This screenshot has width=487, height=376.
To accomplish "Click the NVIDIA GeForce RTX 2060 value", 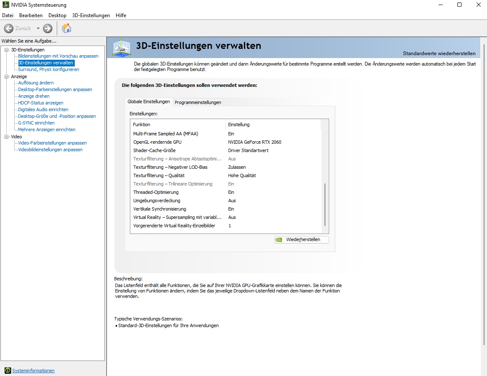I will 254,142.
